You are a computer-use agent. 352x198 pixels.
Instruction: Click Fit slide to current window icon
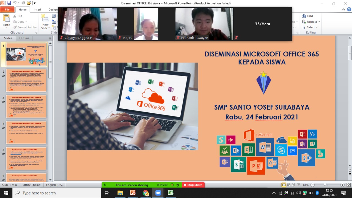tap(348, 185)
